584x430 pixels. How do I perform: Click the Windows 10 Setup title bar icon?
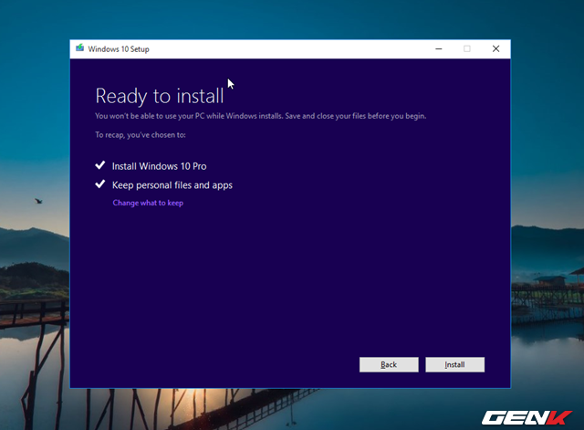coord(79,48)
